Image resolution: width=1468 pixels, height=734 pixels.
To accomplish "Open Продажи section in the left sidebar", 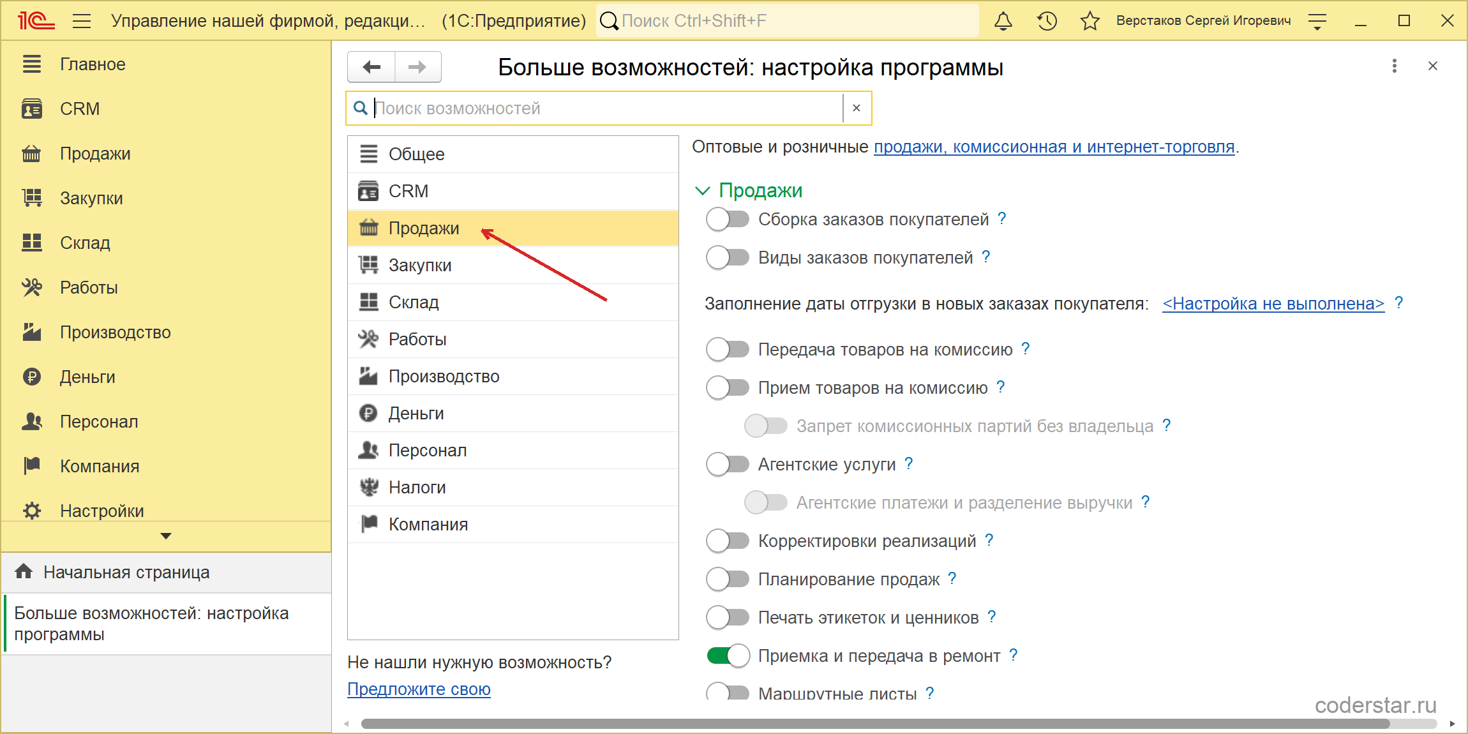I will [166, 154].
